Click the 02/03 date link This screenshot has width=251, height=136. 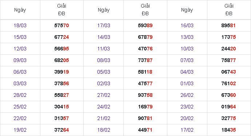coord(104,83)
